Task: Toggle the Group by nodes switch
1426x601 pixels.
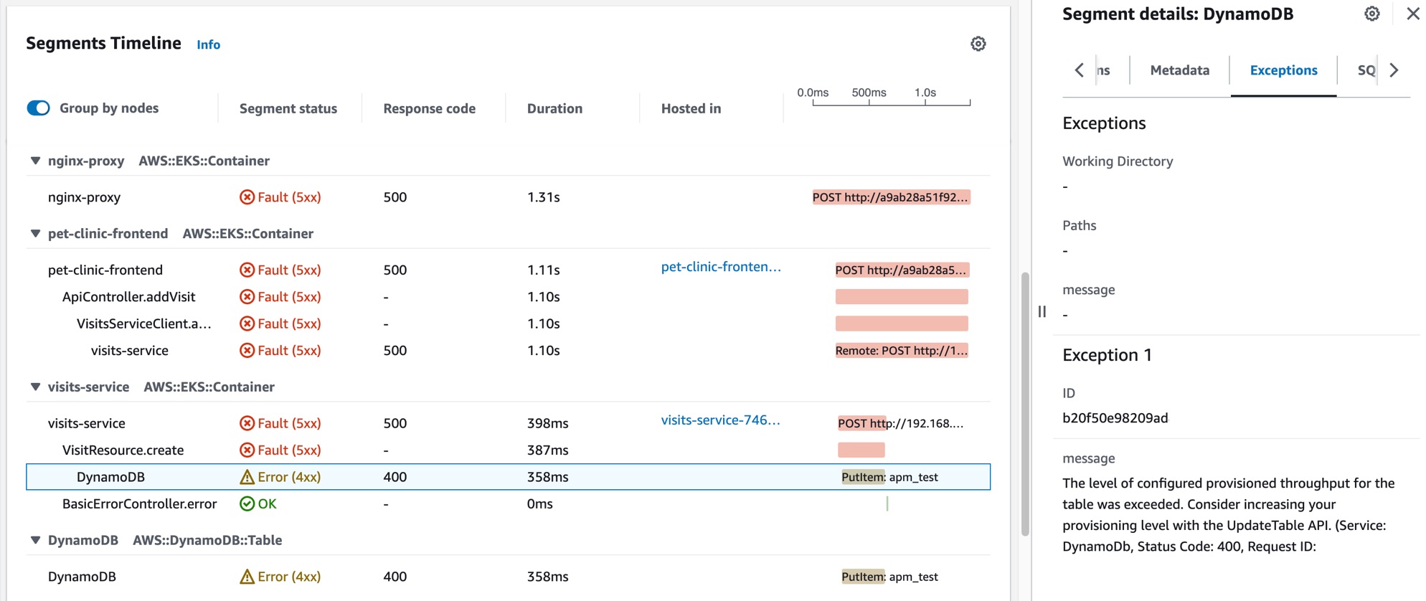Action: click(x=39, y=108)
